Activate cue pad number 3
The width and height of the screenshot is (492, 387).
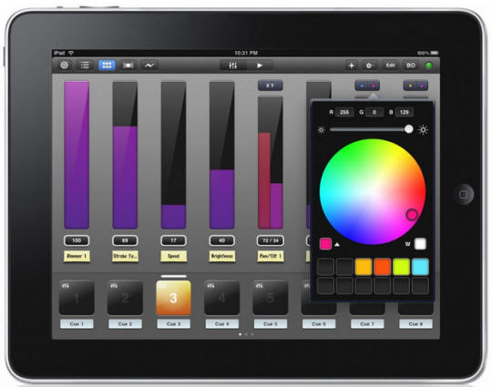(173, 298)
